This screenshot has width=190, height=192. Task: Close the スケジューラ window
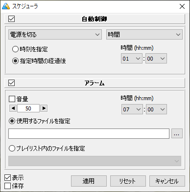pos(182,6)
